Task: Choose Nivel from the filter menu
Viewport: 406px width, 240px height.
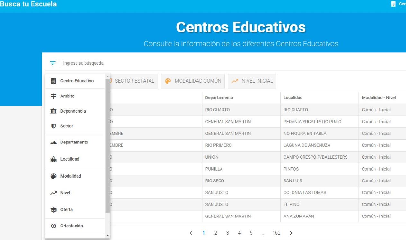Action: (x=75, y=193)
